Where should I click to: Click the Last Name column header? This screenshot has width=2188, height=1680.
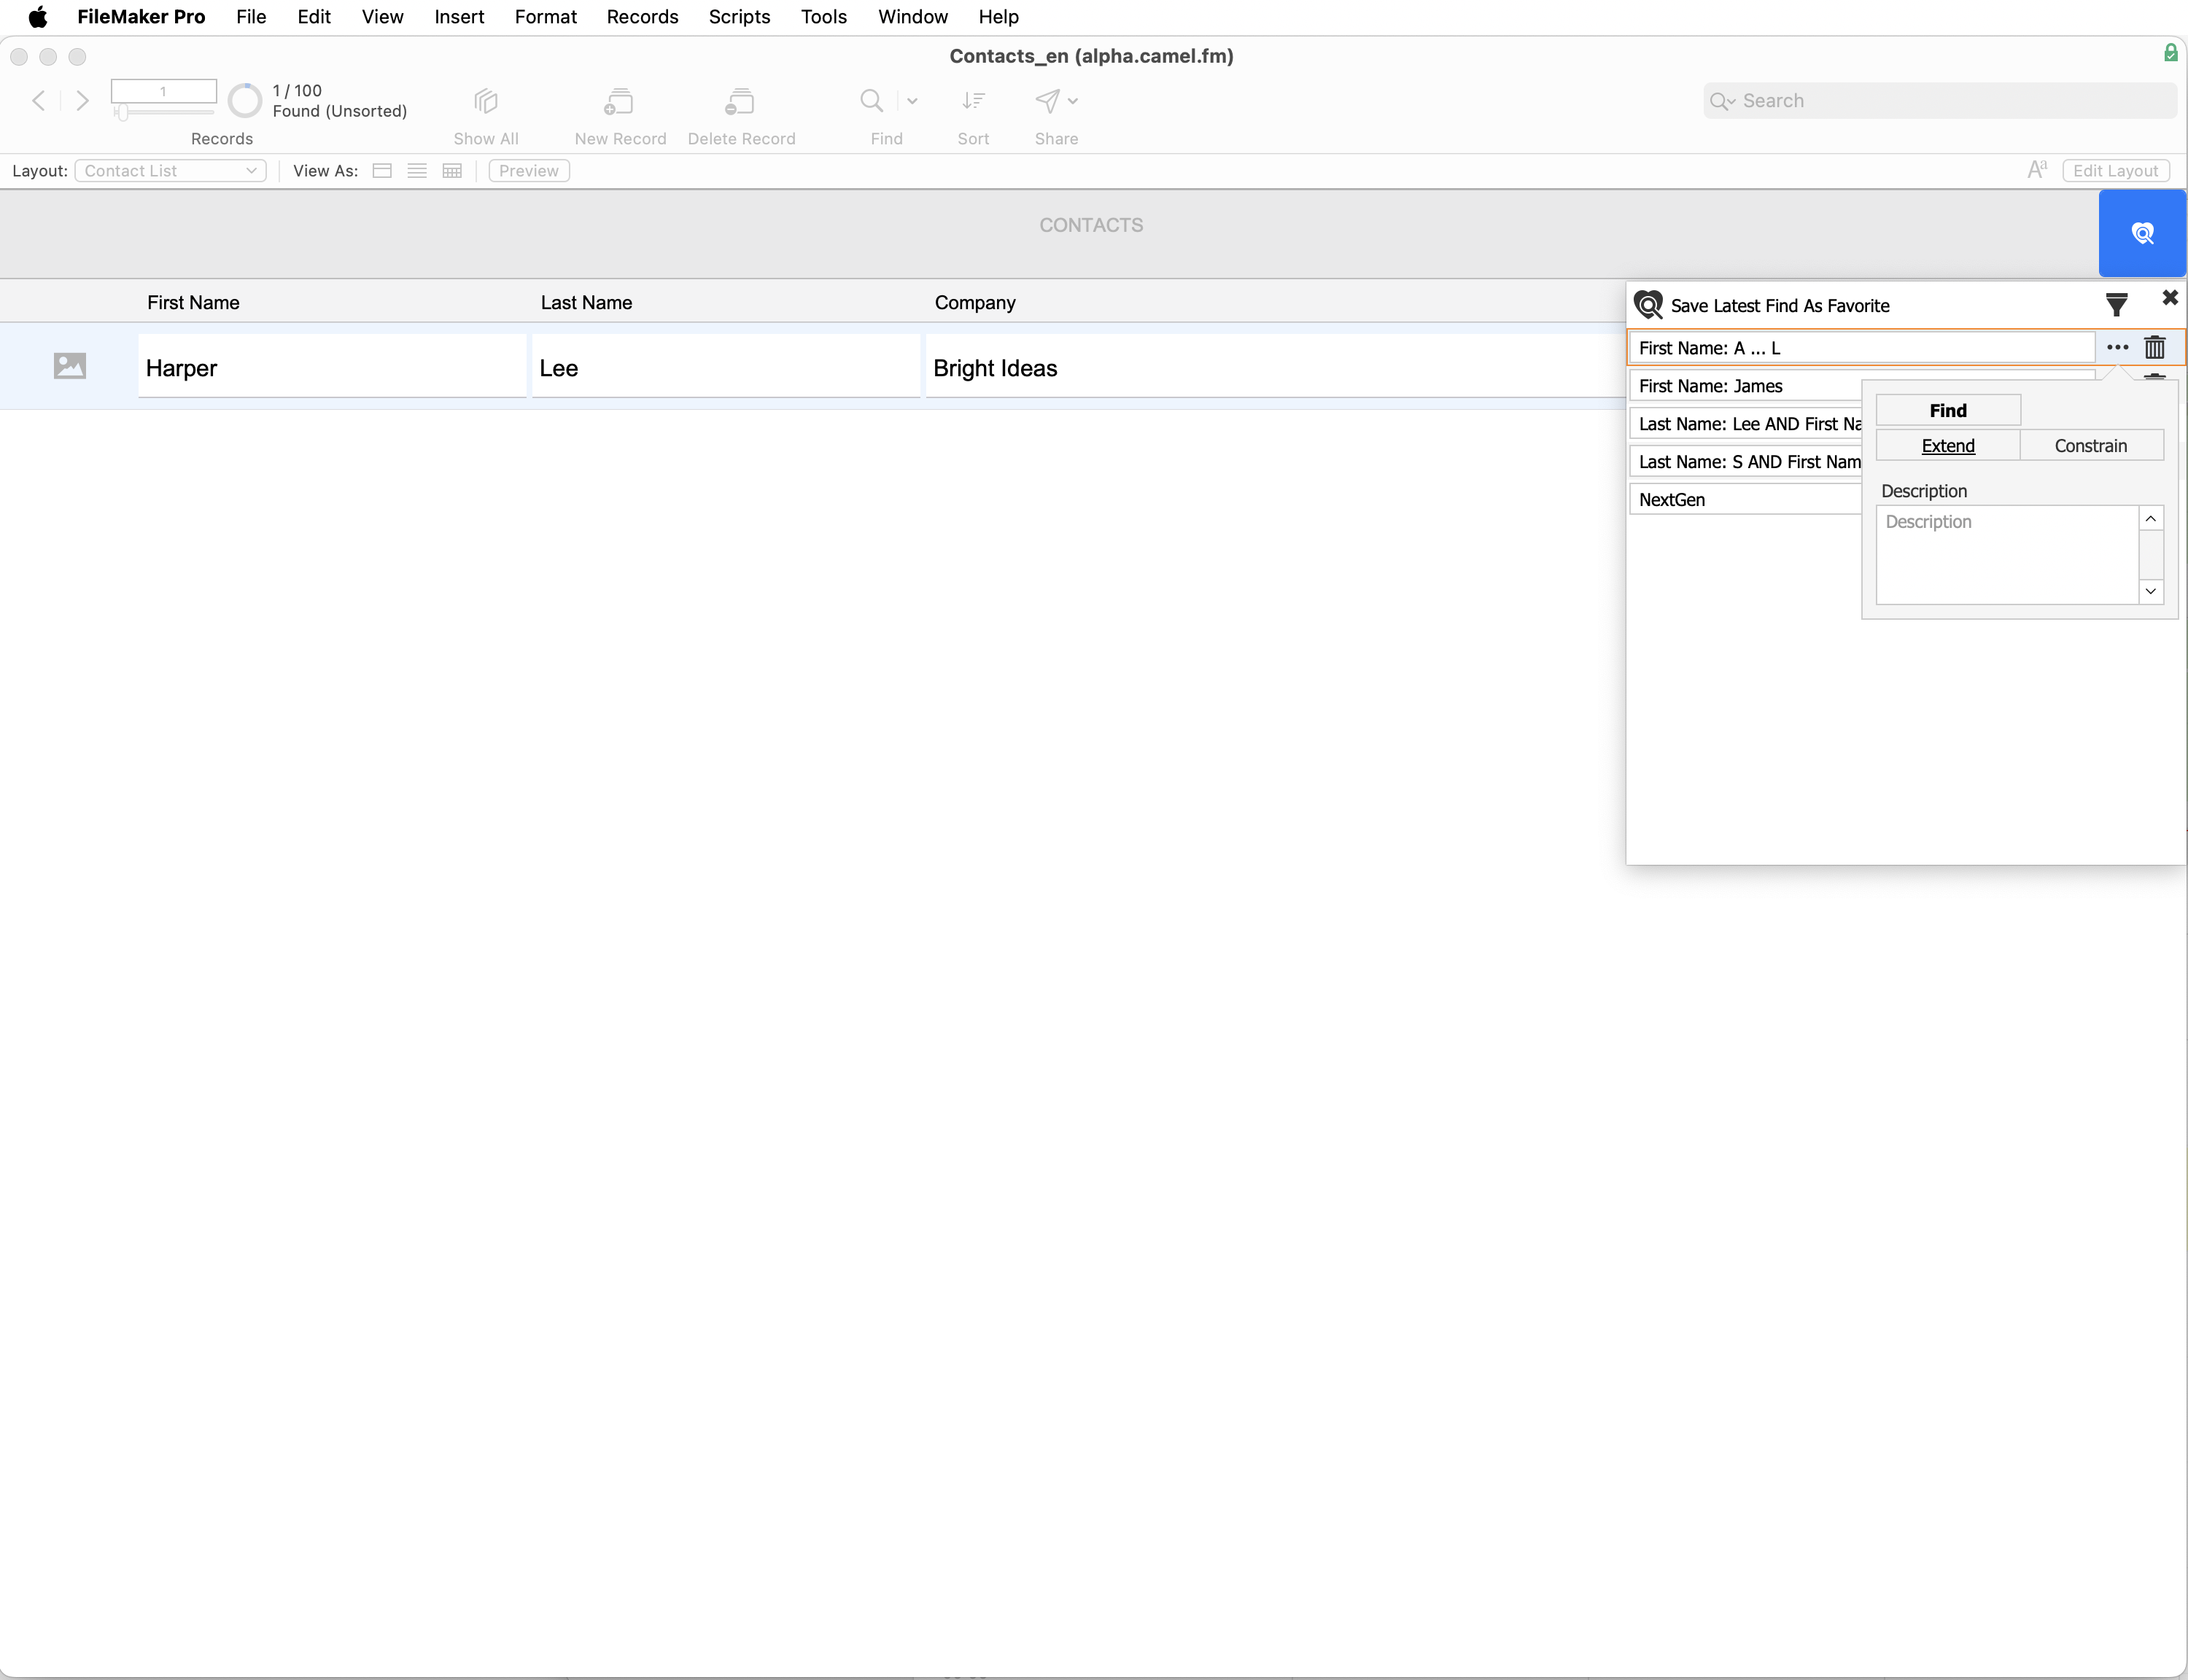pyautogui.click(x=586, y=303)
